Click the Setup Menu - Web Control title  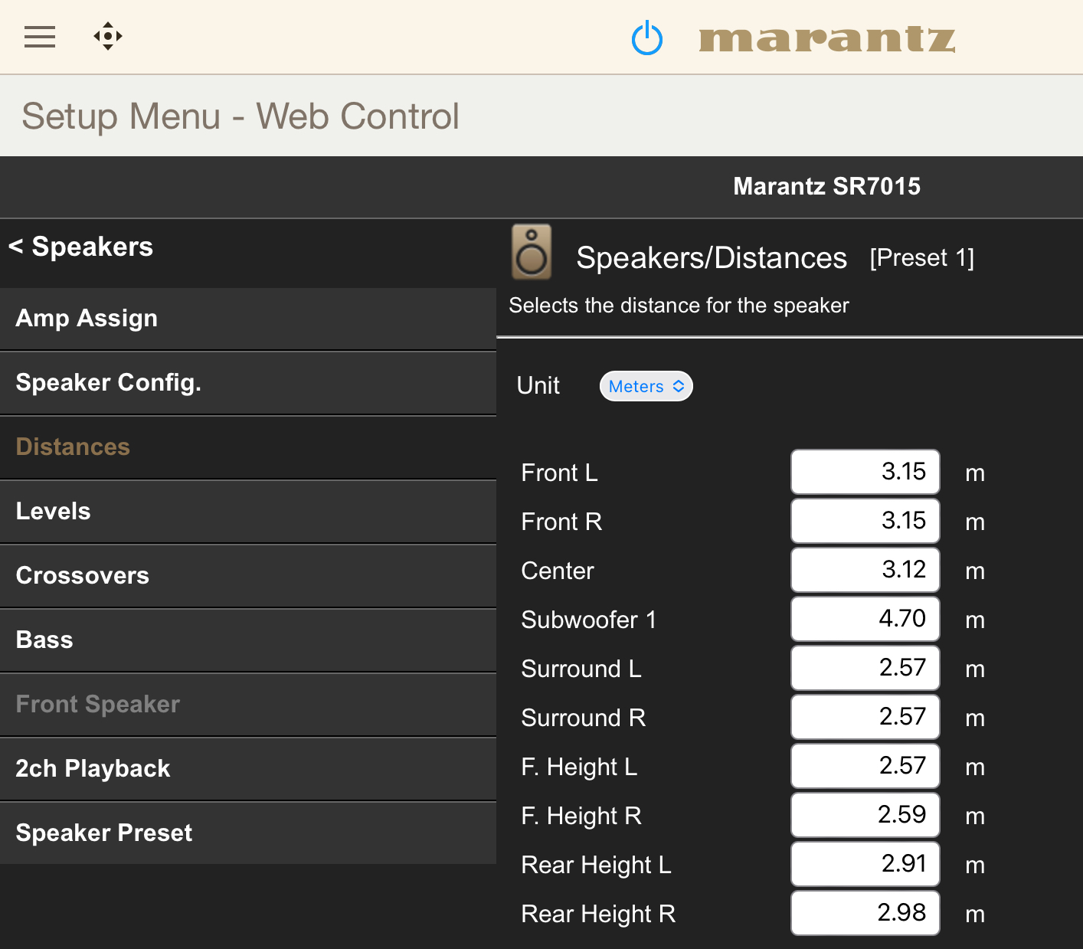coord(240,116)
